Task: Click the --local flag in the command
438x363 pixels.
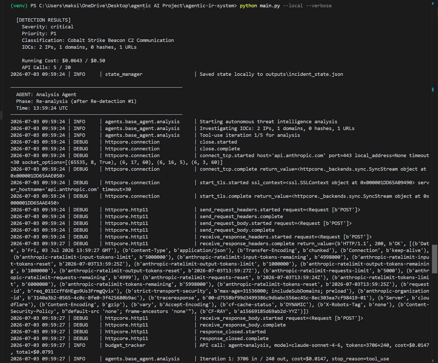Action: click(293, 6)
